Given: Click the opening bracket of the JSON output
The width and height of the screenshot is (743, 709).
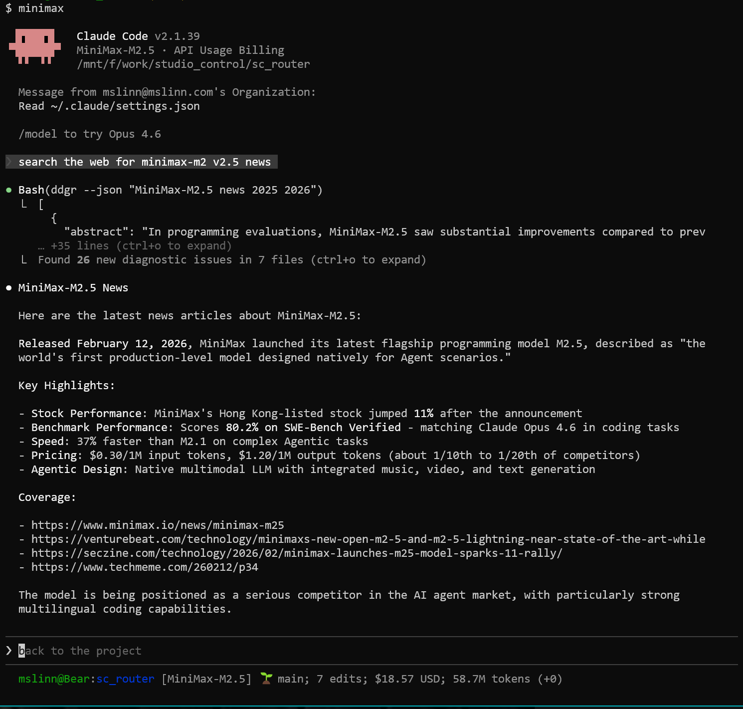Looking at the screenshot, I should (x=41, y=204).
